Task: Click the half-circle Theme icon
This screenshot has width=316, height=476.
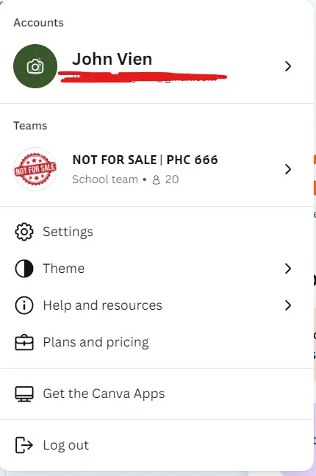Action: click(24, 269)
